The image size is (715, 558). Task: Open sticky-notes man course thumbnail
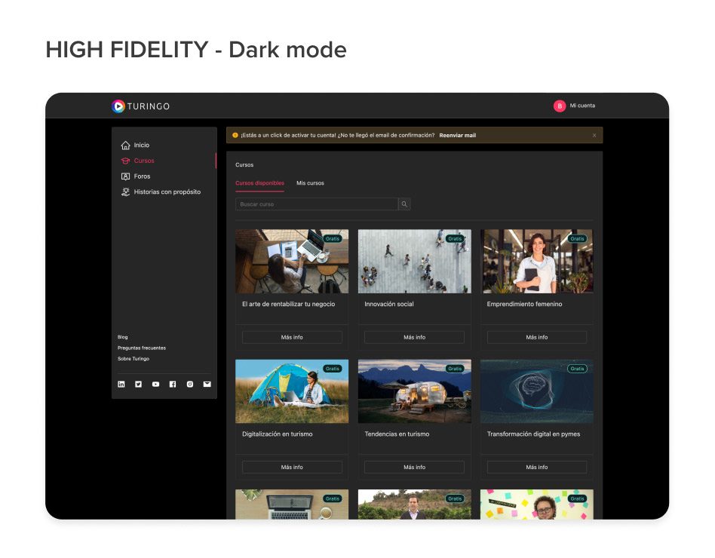[x=537, y=504]
